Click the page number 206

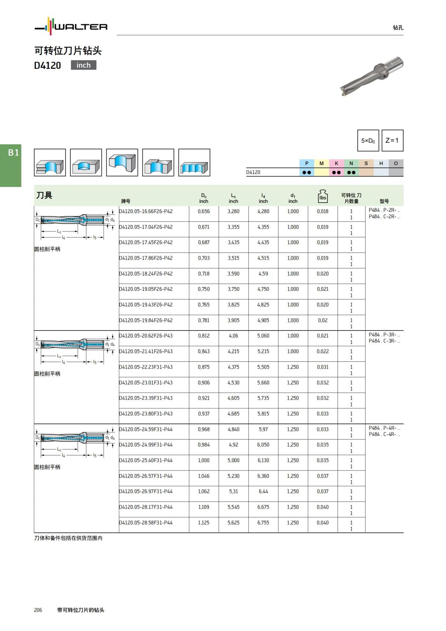pyautogui.click(x=38, y=610)
